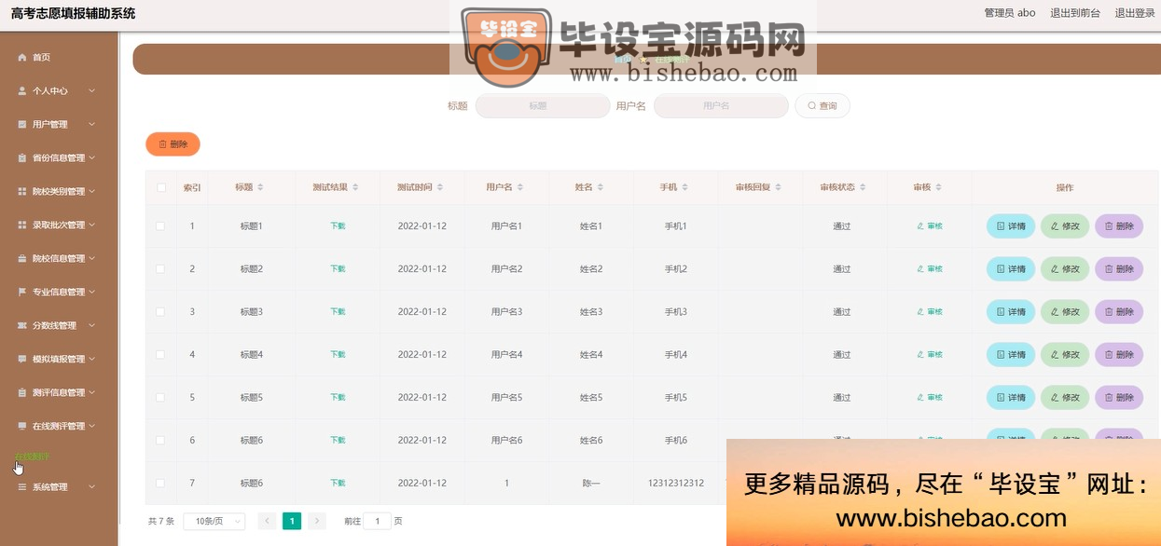Viewport: 1161px width, 546px height.
Task: Collapse the 在线测评管理 menu chevron
Action: pos(92,427)
